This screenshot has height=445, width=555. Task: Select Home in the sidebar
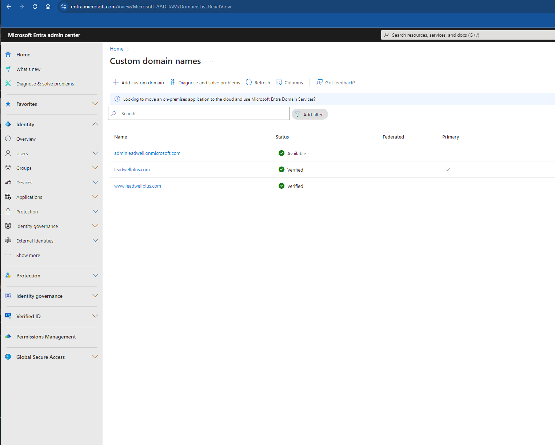pyautogui.click(x=23, y=55)
